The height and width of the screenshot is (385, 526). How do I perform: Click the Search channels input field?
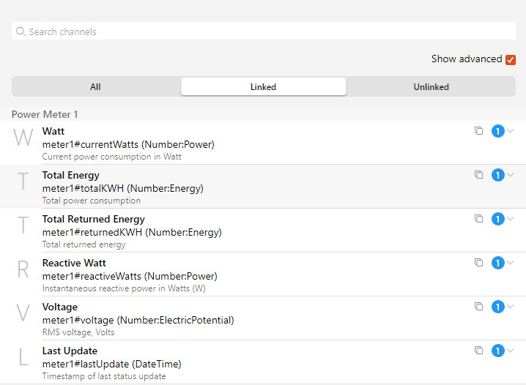click(x=264, y=31)
